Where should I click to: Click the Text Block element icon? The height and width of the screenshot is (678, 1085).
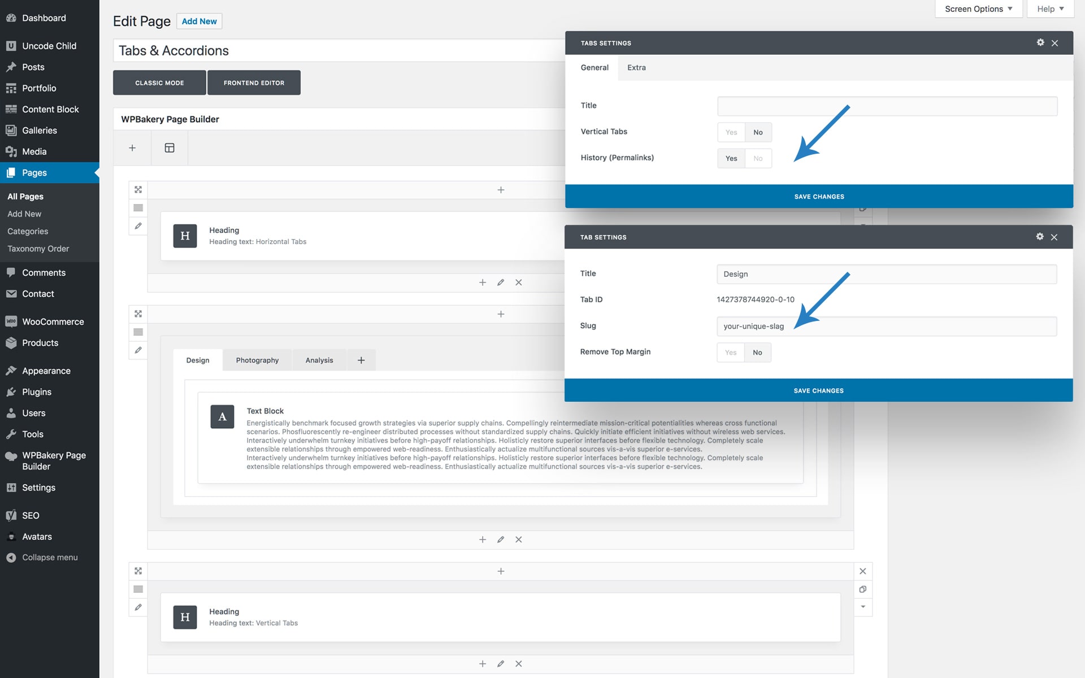(222, 417)
